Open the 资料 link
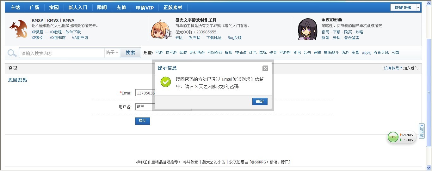 336,38
